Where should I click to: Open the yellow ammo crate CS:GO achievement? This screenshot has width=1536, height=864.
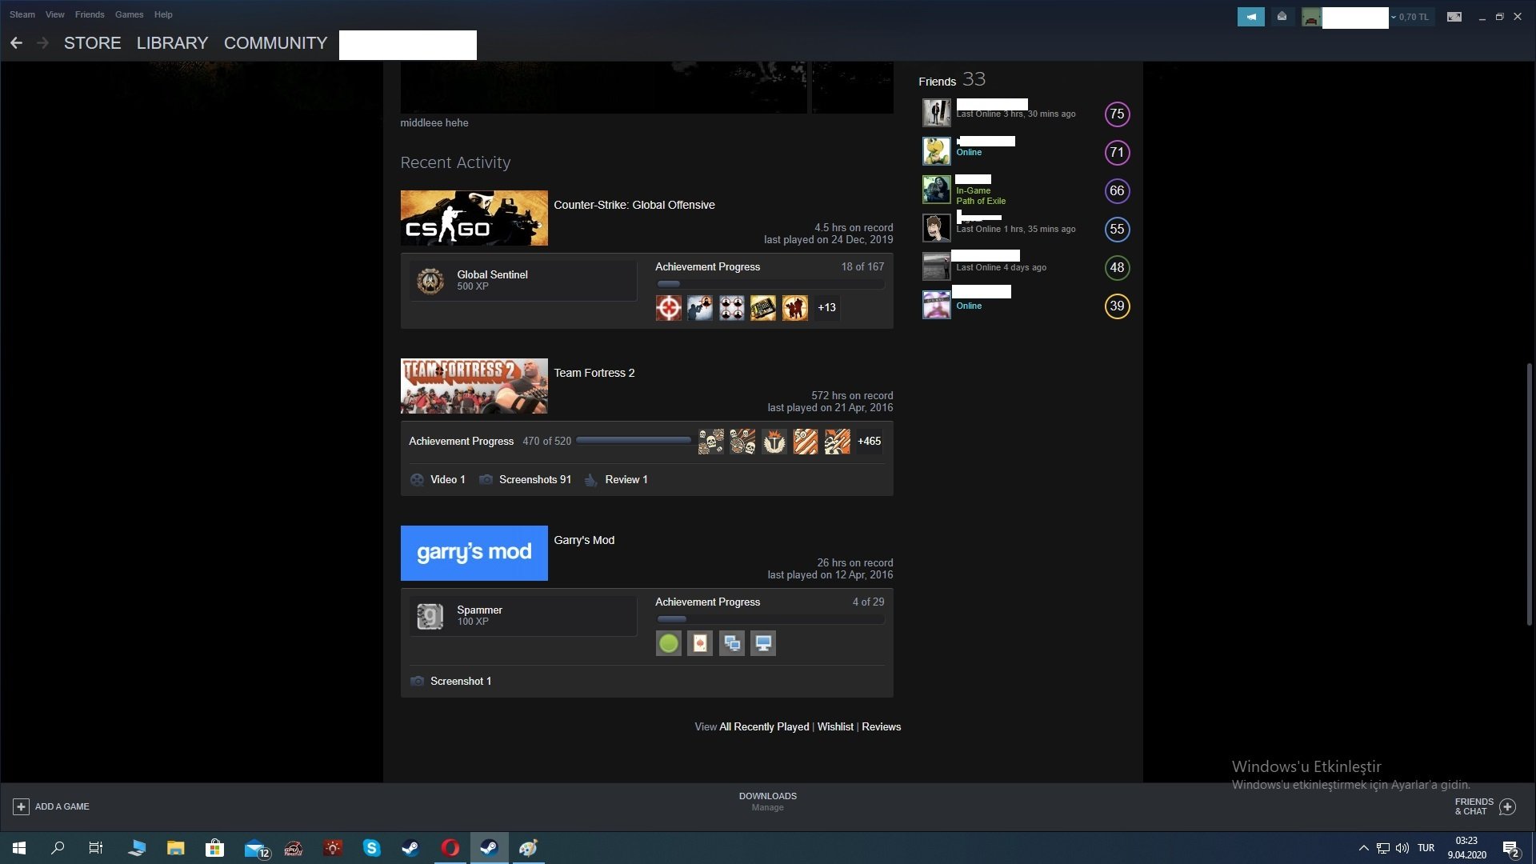[x=763, y=308]
